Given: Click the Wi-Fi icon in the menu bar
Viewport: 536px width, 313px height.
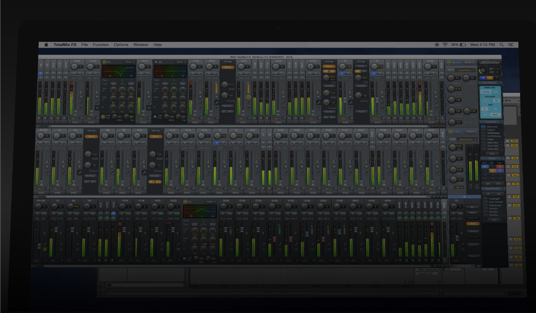Looking at the screenshot, I should (445, 45).
